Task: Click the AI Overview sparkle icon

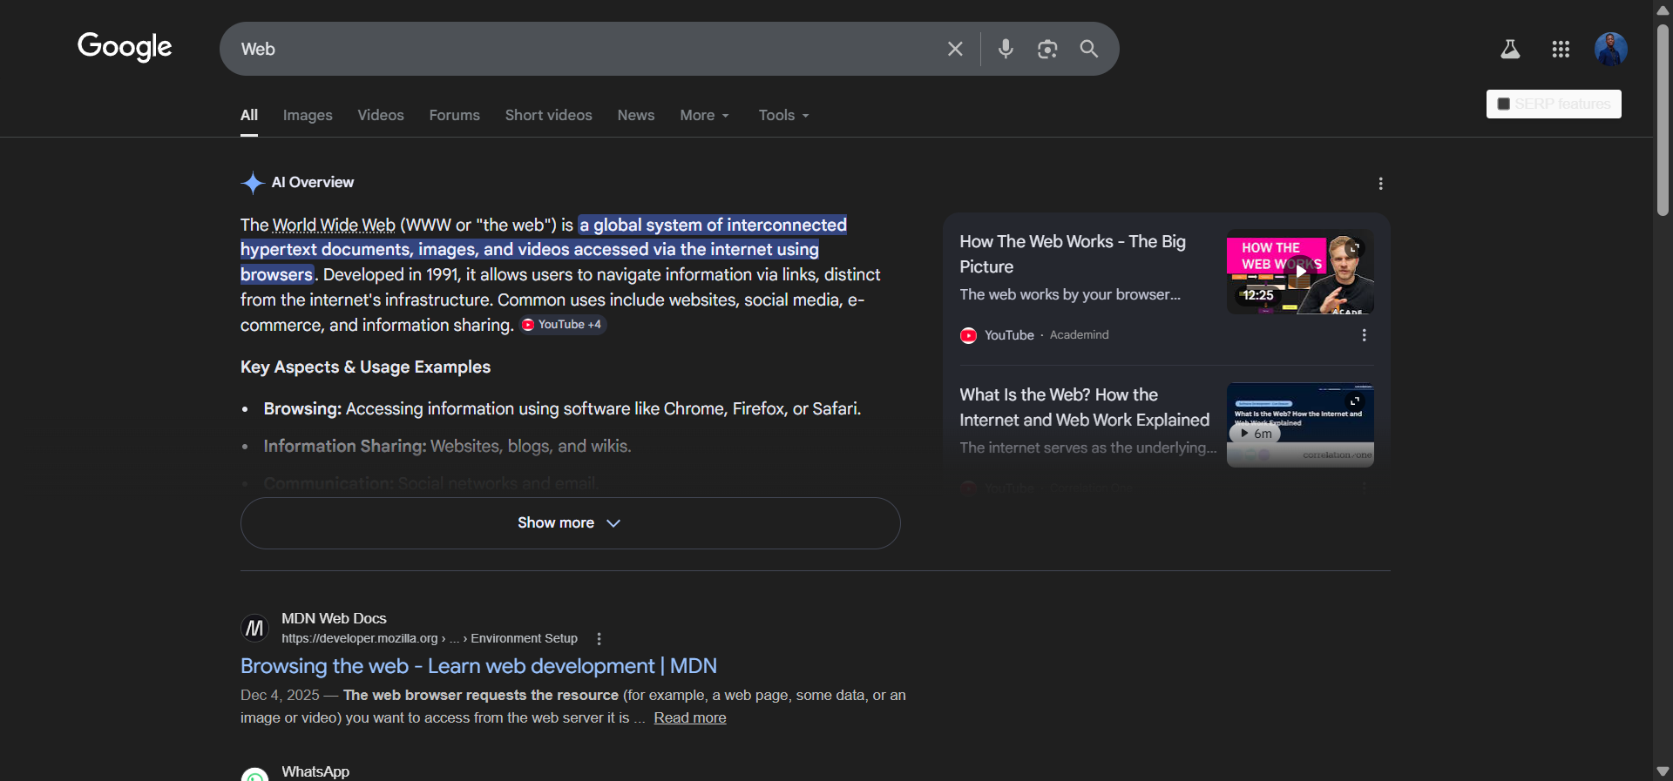Action: click(252, 183)
